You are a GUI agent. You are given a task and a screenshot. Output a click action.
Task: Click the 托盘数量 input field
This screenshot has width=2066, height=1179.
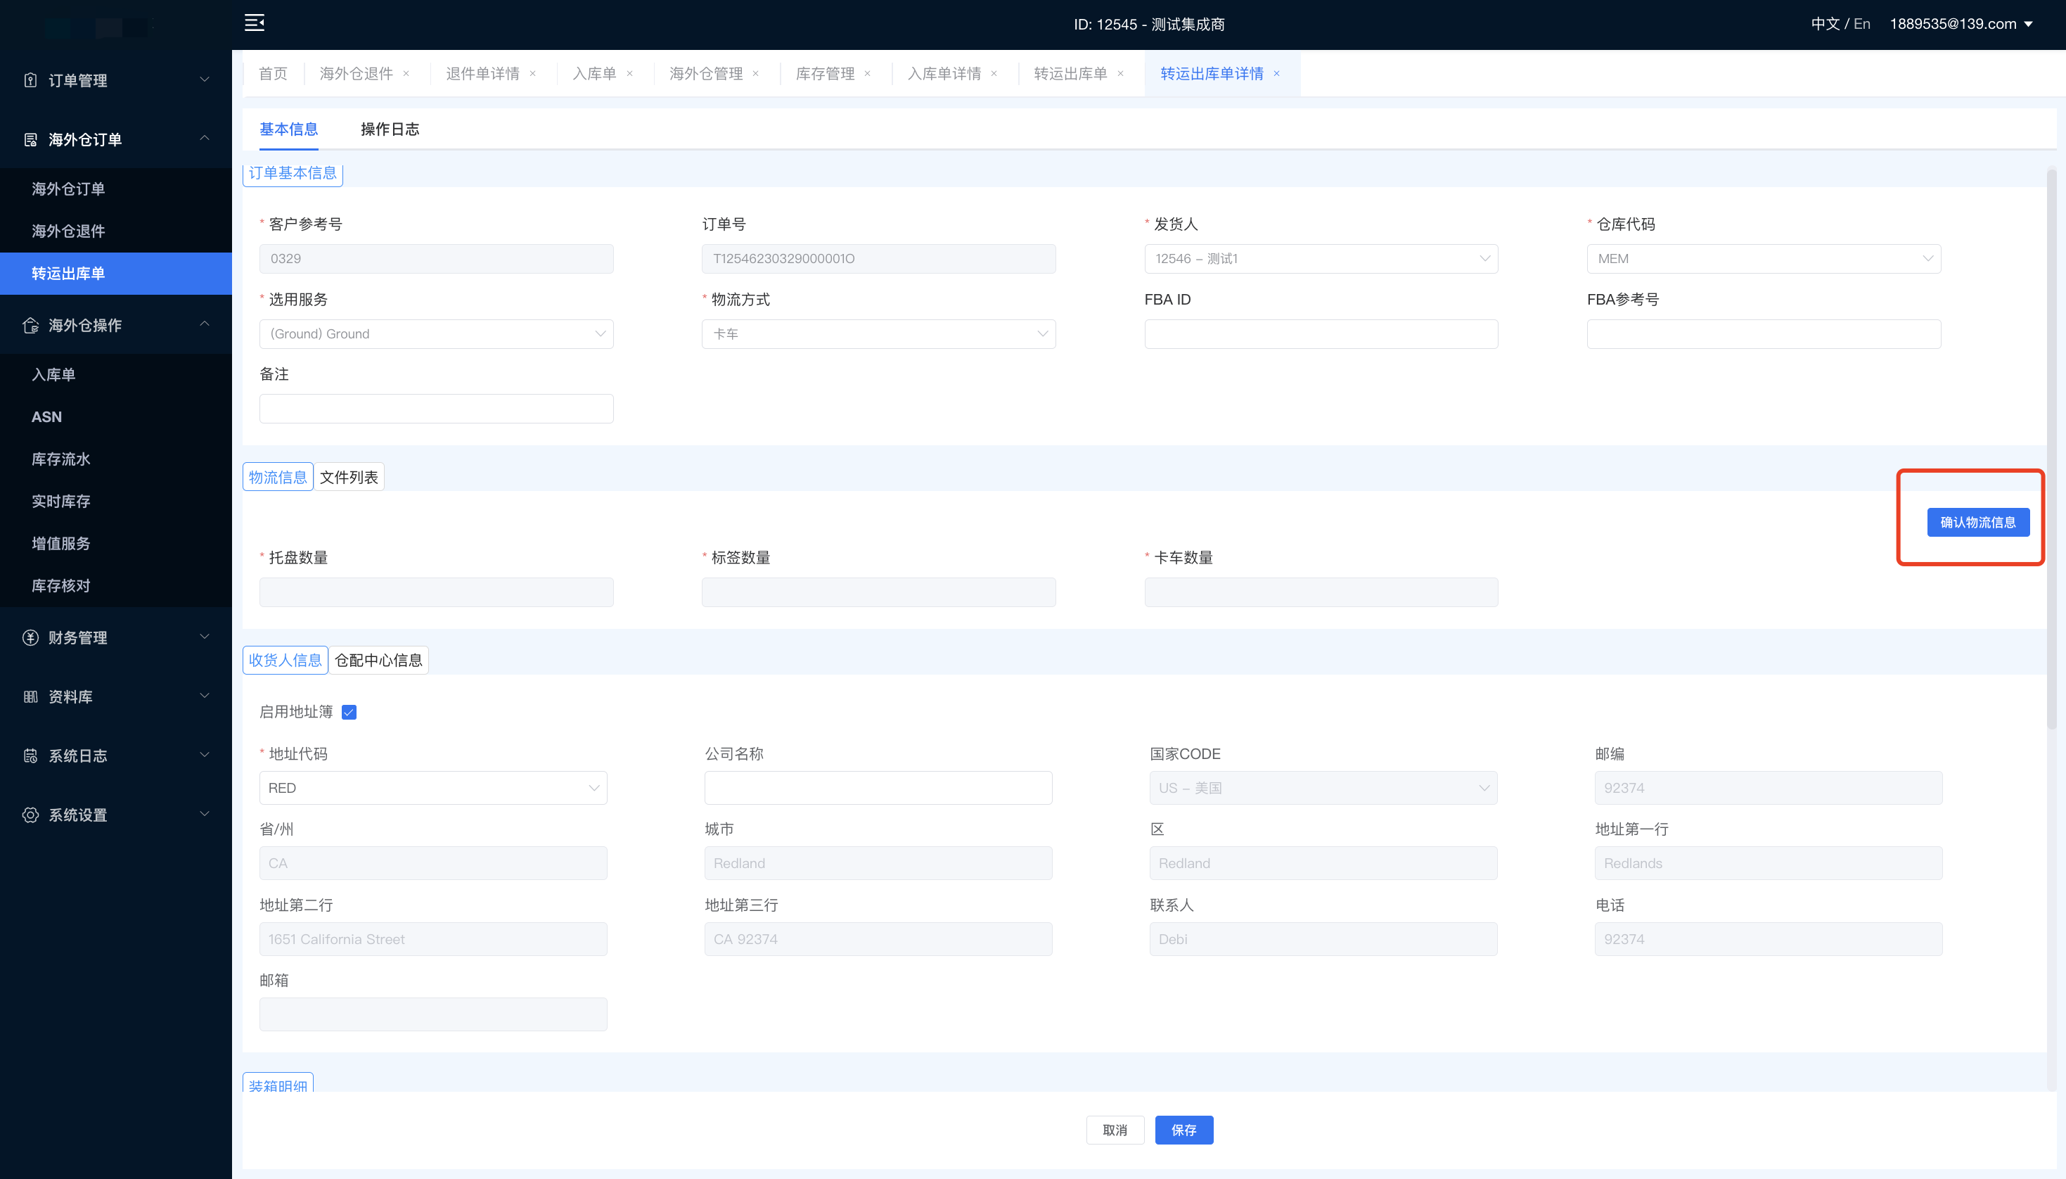point(436,592)
